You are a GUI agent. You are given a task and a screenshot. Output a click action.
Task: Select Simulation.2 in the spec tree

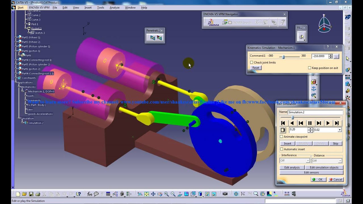tap(36, 123)
